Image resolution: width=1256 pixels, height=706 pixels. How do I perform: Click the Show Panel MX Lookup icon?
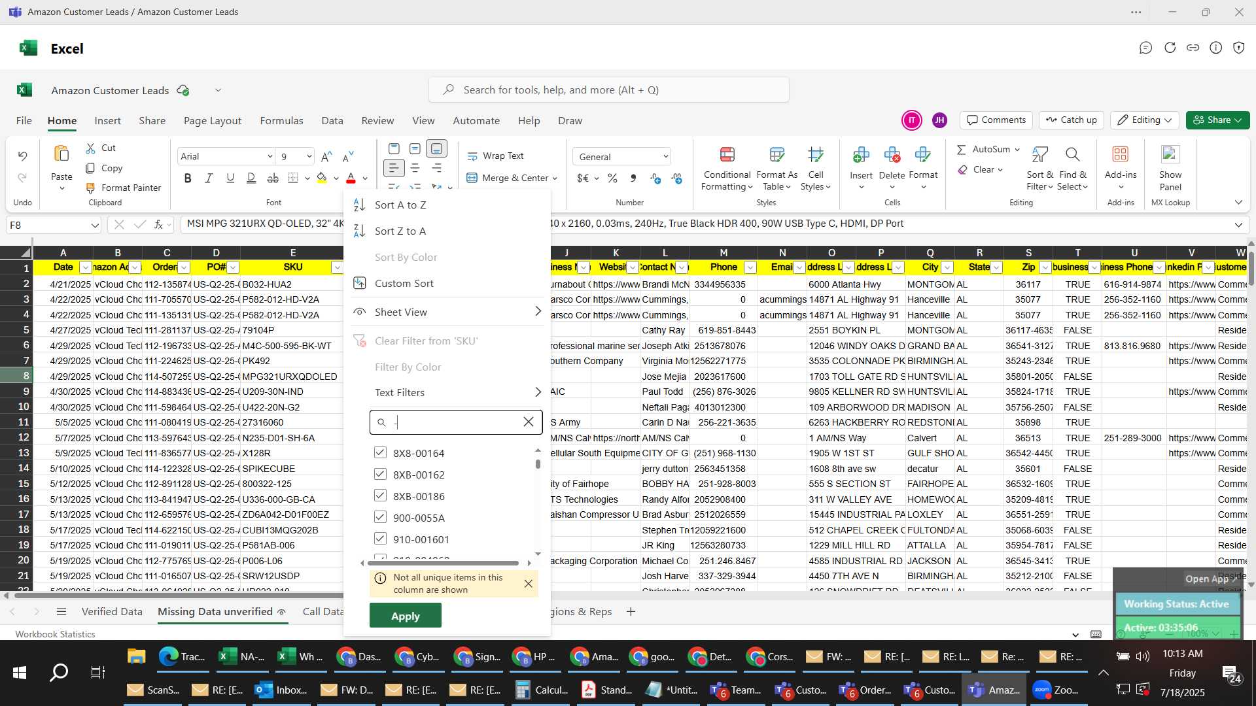[x=1170, y=155]
